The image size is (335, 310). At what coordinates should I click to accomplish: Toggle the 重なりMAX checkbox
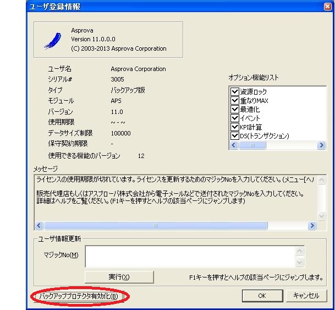pyautogui.click(x=234, y=100)
